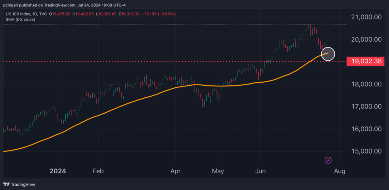Click the May label on time axis

[218, 171]
